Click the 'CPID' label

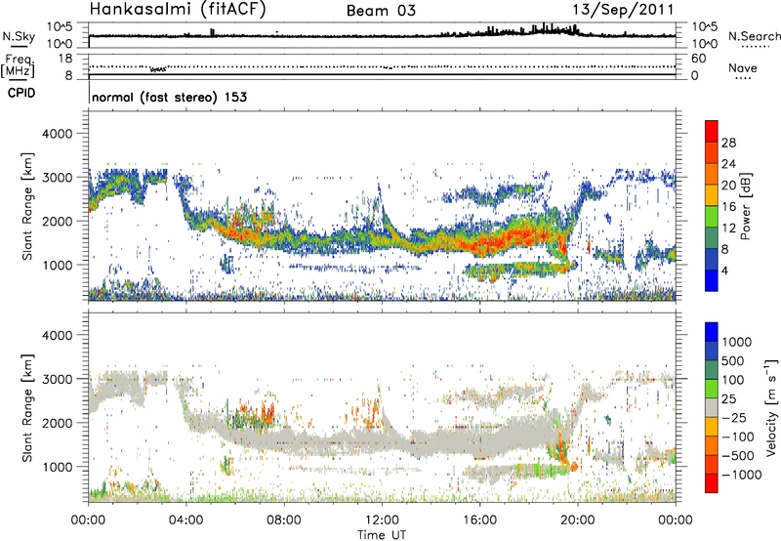(x=21, y=93)
